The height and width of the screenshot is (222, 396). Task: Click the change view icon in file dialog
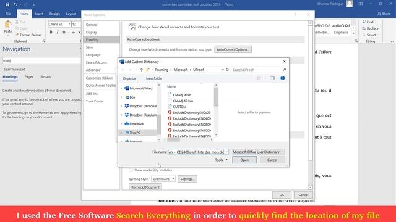pyautogui.click(x=259, y=78)
